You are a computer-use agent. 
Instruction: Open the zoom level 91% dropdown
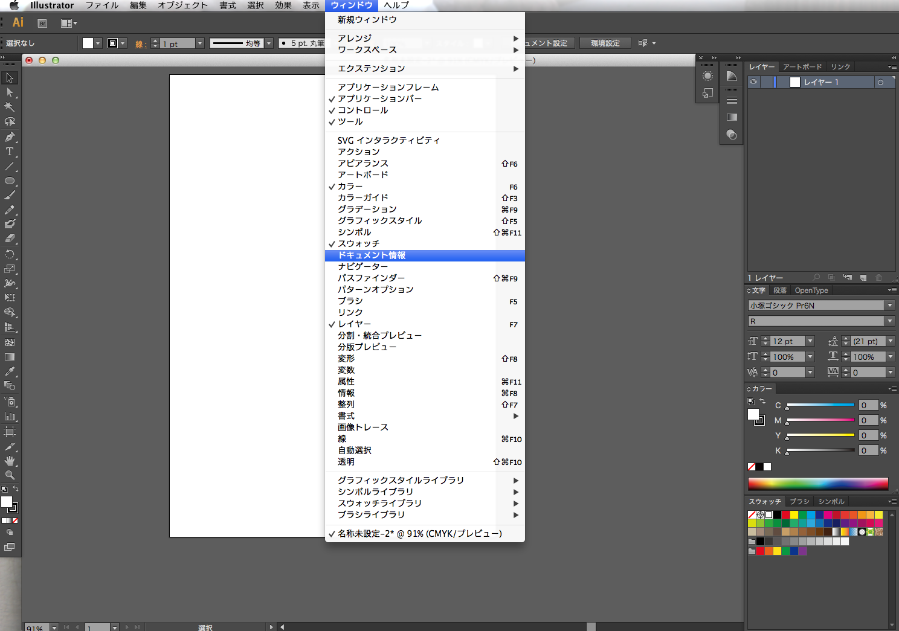[x=54, y=627]
